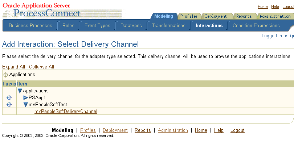Click the footer Administration link
The width and height of the screenshot is (294, 142).
173,130
